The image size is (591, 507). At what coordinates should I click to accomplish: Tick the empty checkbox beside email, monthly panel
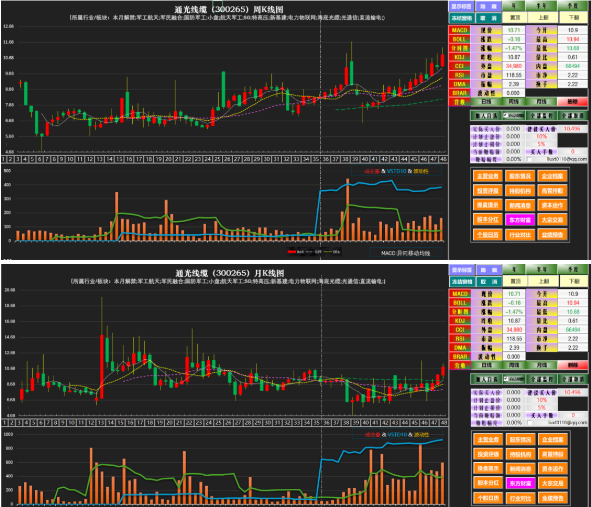coord(530,423)
